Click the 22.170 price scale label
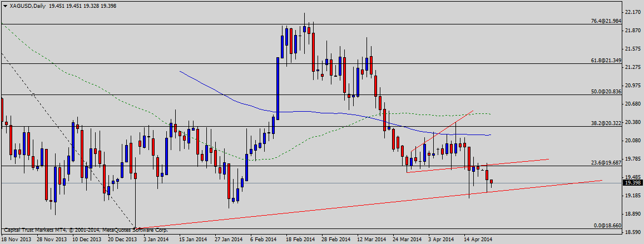Viewport: 644px width, 244px height. 632,12
